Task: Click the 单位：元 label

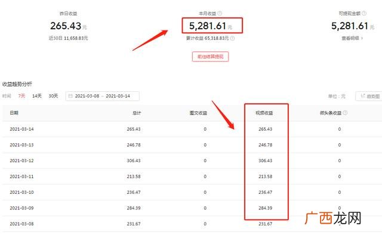Action: pos(337,97)
